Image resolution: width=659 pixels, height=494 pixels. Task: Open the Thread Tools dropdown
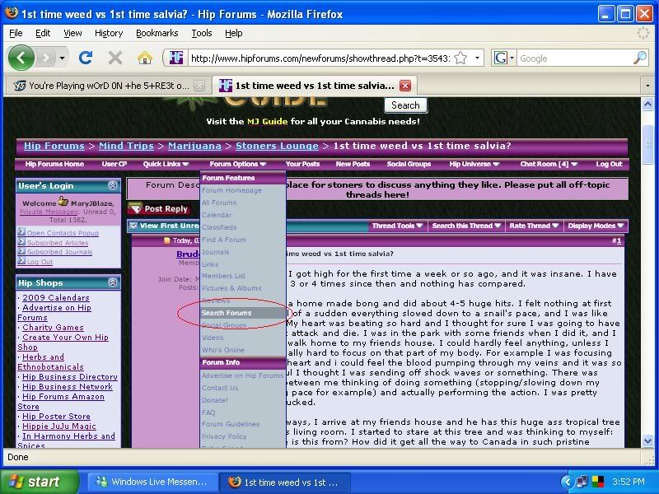click(x=397, y=226)
